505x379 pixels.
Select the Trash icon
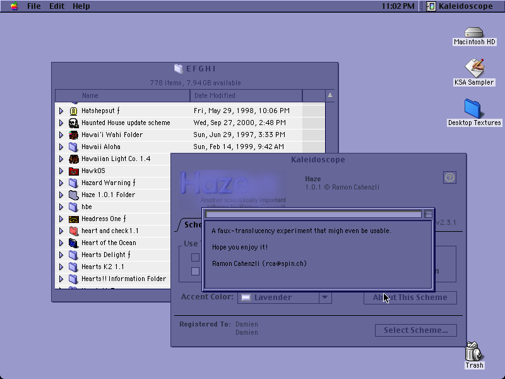click(x=473, y=352)
